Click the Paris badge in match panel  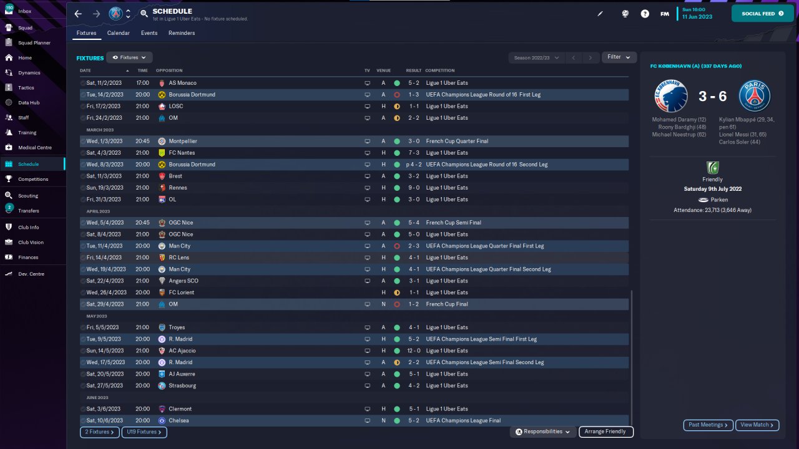point(755,96)
